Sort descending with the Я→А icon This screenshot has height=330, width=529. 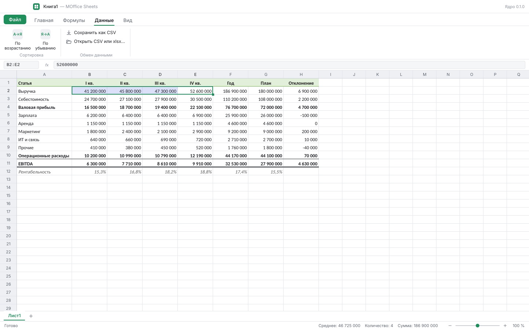(45, 34)
